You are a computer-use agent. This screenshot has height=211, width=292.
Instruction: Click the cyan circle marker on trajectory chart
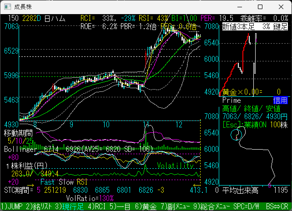[236, 134]
